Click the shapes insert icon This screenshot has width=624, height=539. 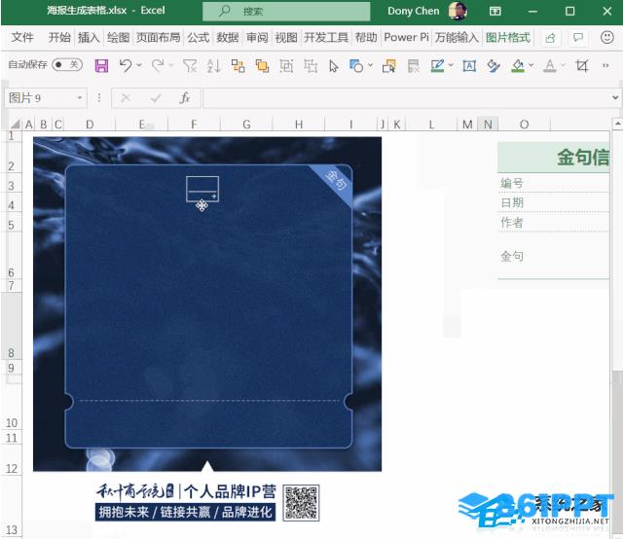(355, 65)
